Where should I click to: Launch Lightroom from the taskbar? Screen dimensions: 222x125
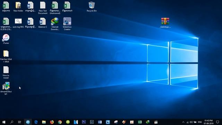(x=92, y=122)
